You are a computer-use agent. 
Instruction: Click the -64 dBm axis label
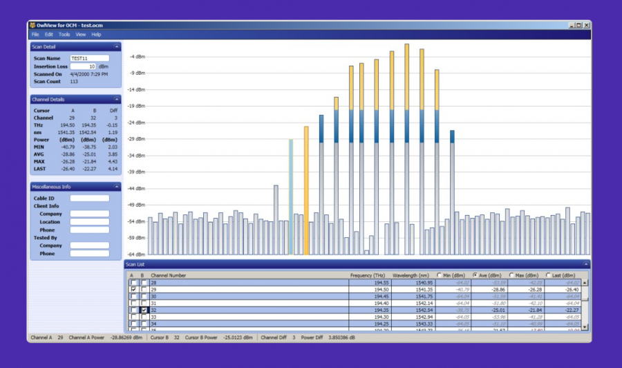point(136,254)
